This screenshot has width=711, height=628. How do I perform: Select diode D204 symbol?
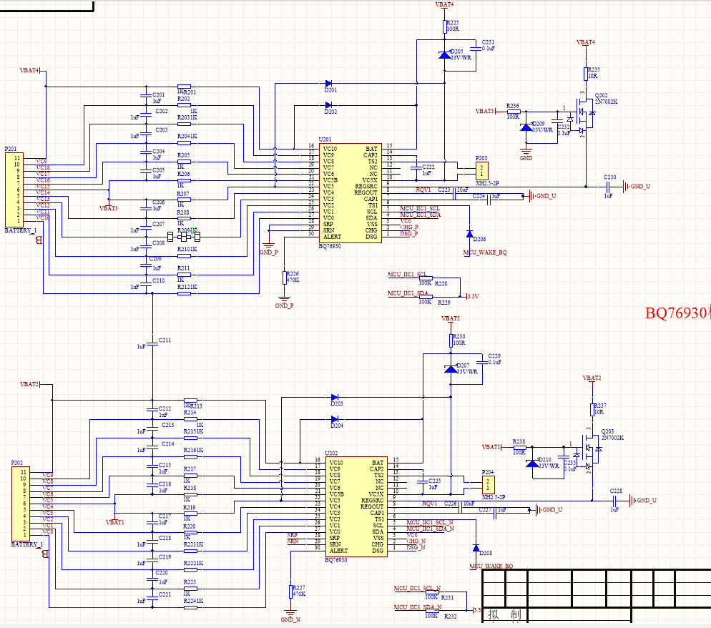(335, 419)
